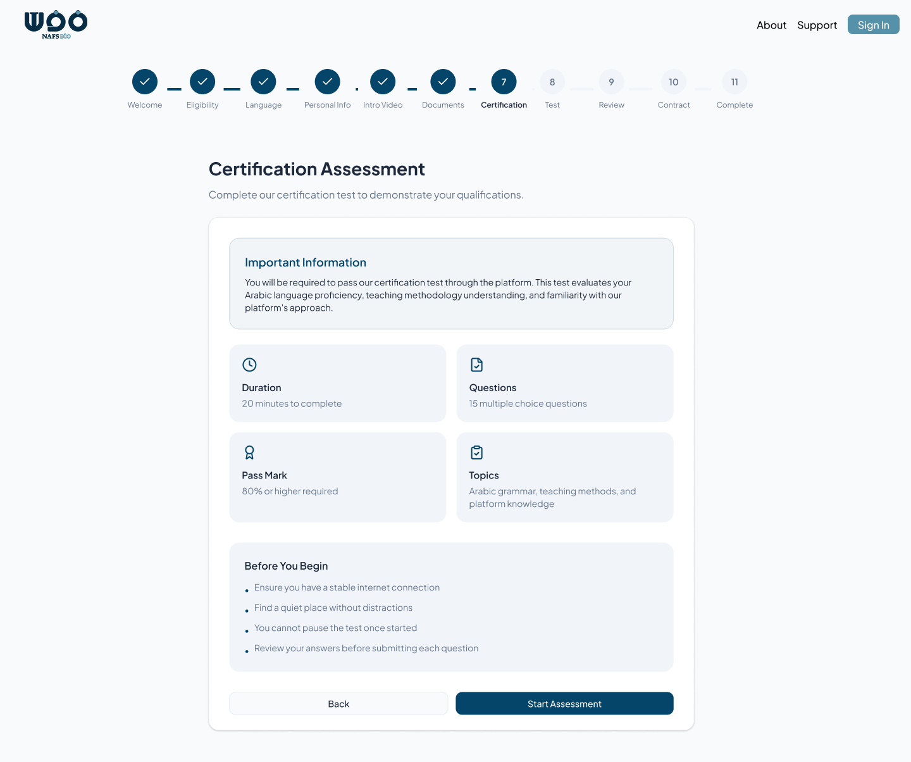Open the Support page

(x=817, y=25)
